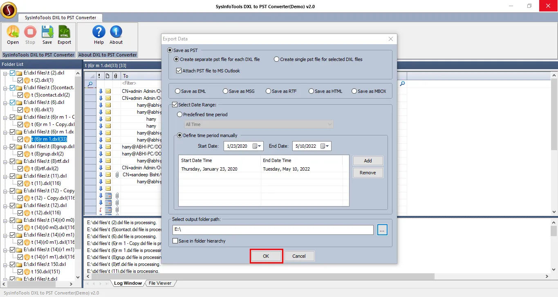This screenshot has width=558, height=297.
Task: Select the Save as HTML option
Action: coord(311,91)
